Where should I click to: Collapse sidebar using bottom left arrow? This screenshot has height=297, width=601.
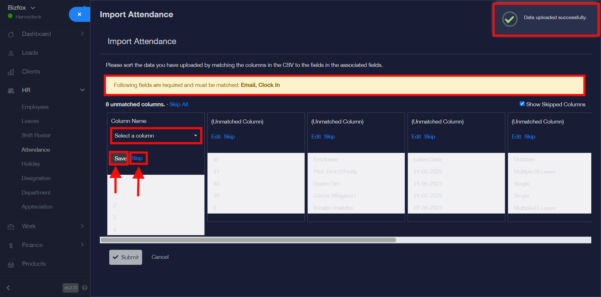click(x=8, y=288)
